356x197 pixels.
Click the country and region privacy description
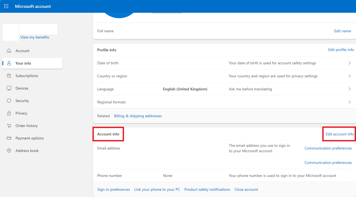(273, 76)
